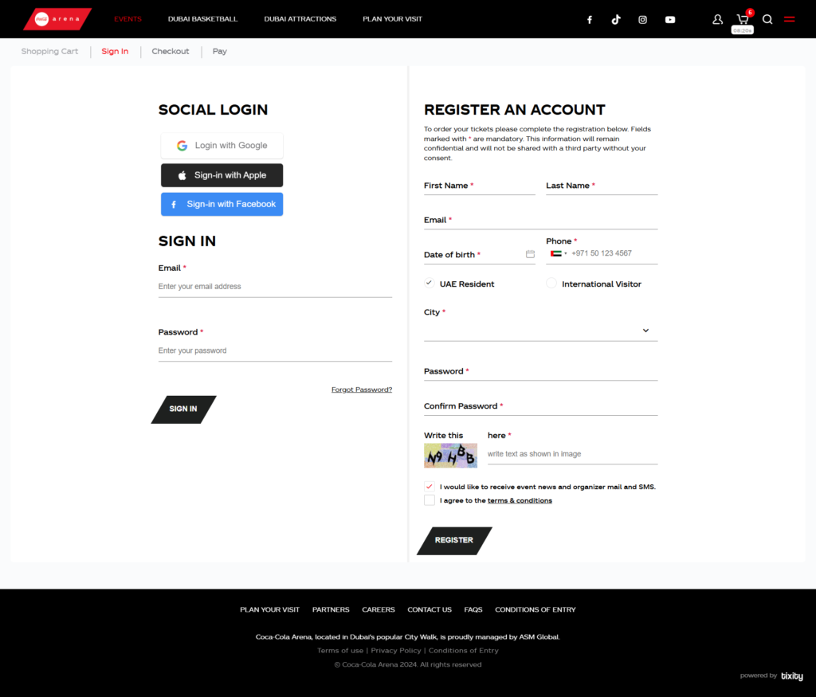Open the phone country flag selector
Image resolution: width=816 pixels, height=697 pixels.
click(x=558, y=253)
